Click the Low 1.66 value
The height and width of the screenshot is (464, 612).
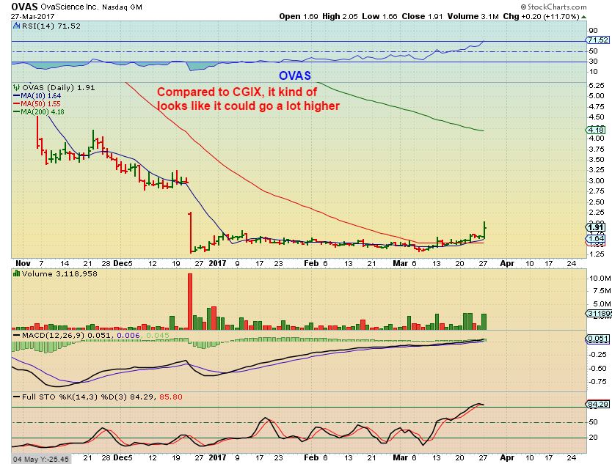pyautogui.click(x=380, y=16)
